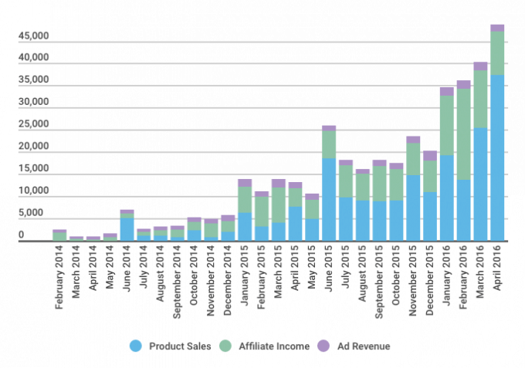This screenshot has height=368, width=525.
Task: Click the July 2015 axis label
Action: click(345, 267)
